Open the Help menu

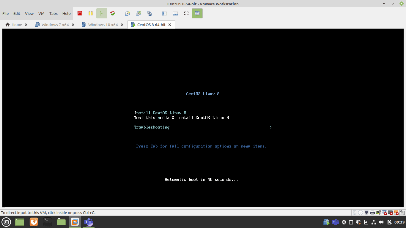[67, 13]
